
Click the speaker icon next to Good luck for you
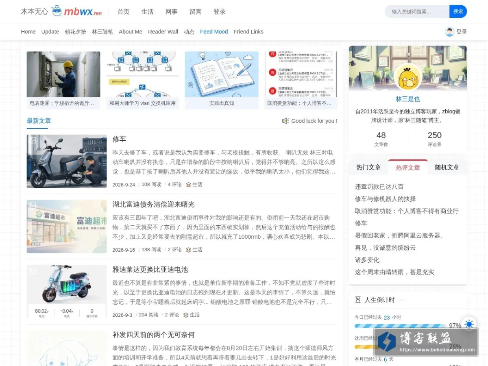[285, 121]
